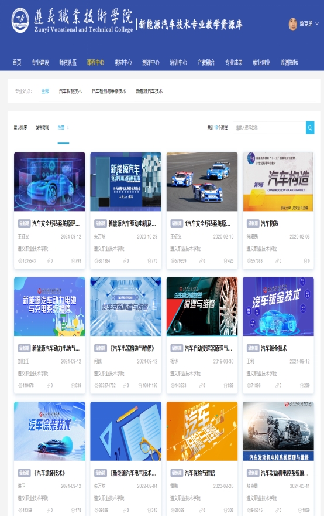Click enrollment icon showing 793 on first card
The height and width of the screenshot is (516, 324).
73,261
